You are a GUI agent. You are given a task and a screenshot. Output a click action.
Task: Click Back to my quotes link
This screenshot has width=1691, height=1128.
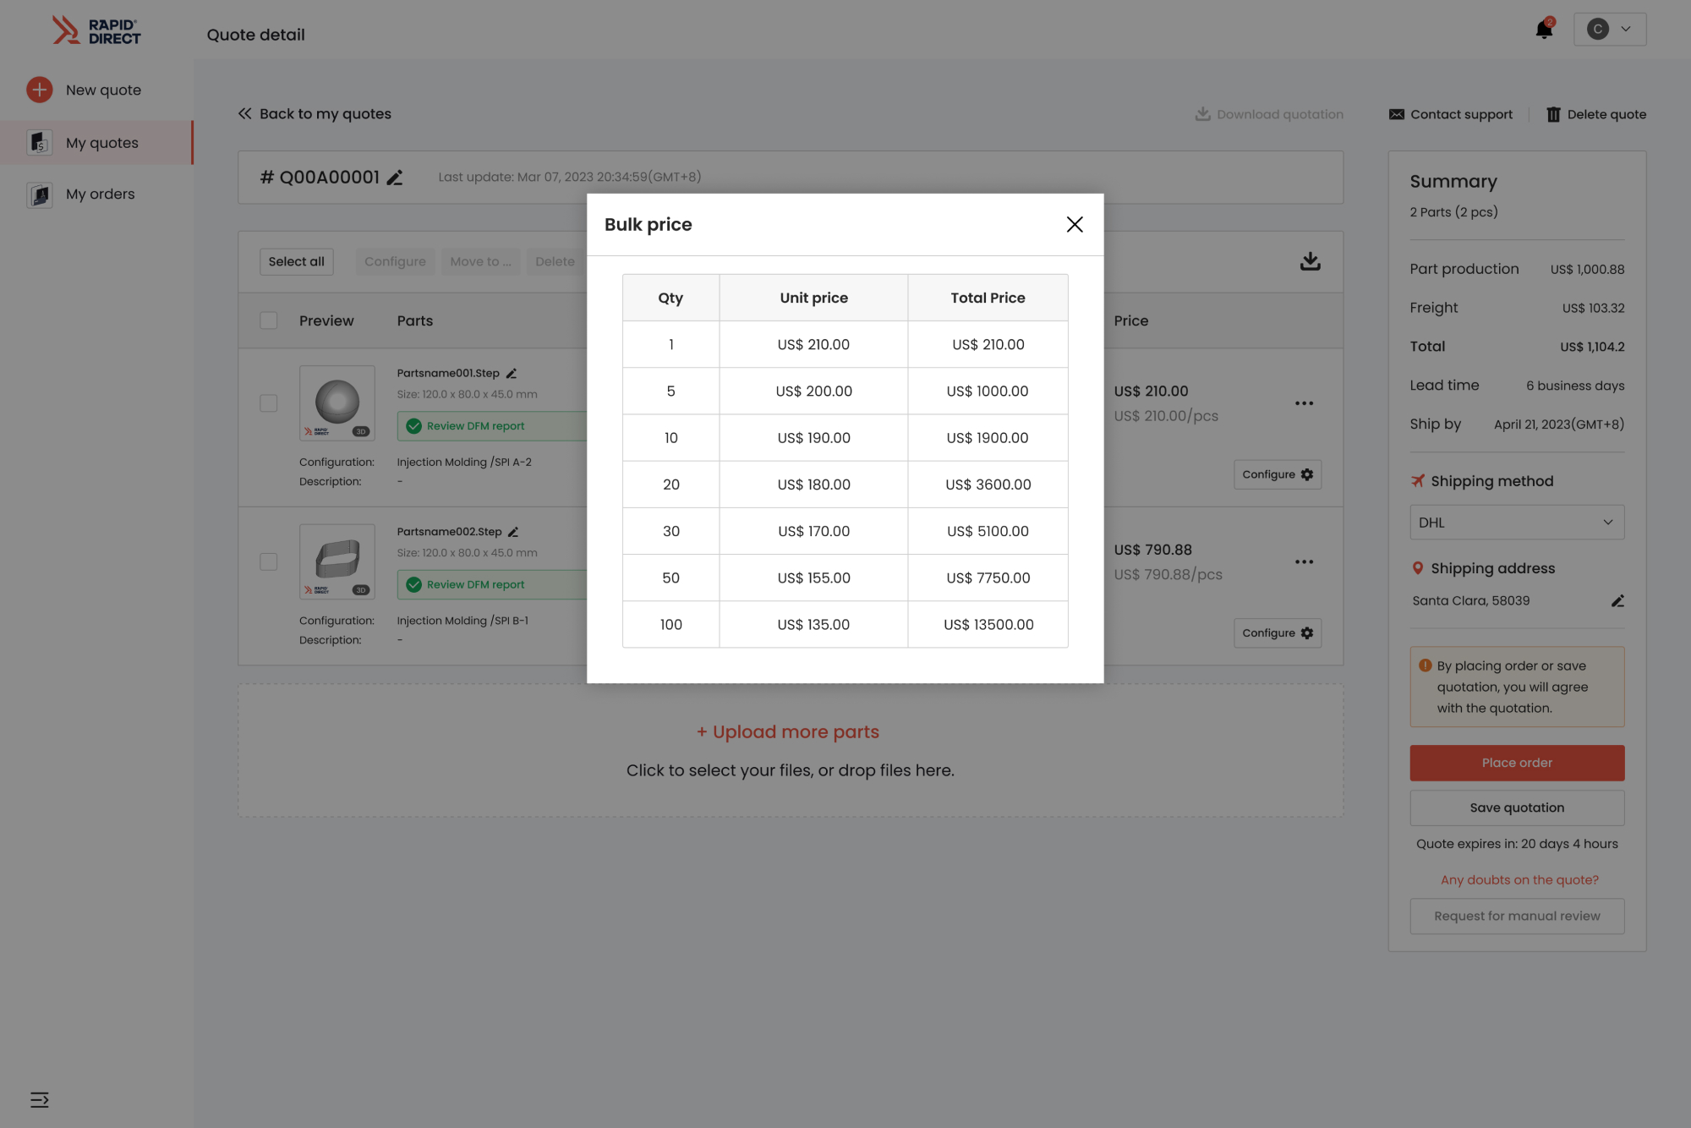[x=315, y=114]
